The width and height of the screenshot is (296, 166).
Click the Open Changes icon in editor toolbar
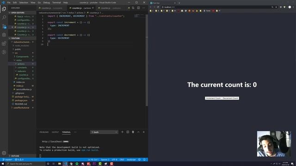(x=133, y=8)
